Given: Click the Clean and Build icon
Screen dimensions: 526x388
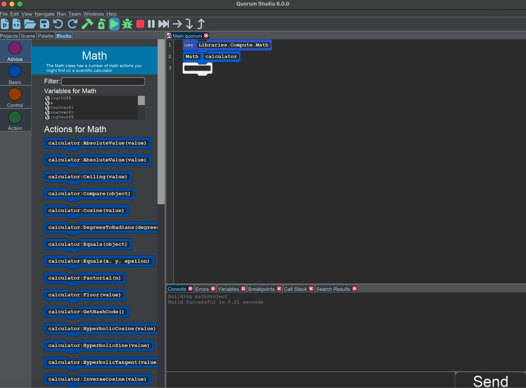Looking at the screenshot, I should pos(102,24).
